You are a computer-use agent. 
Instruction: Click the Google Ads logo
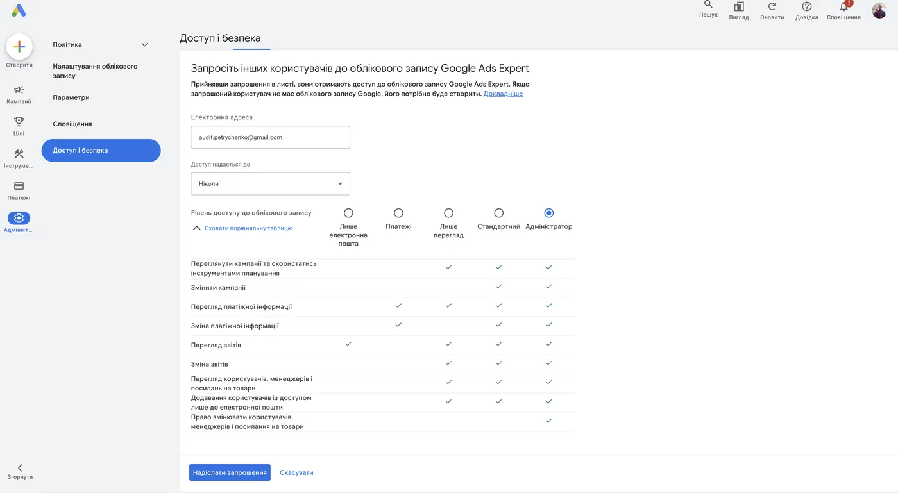coord(19,10)
